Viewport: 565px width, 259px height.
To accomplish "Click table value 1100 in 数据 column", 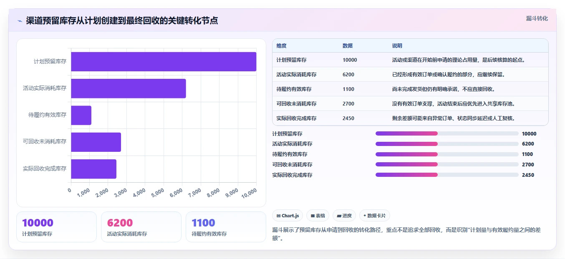I will coord(348,89).
